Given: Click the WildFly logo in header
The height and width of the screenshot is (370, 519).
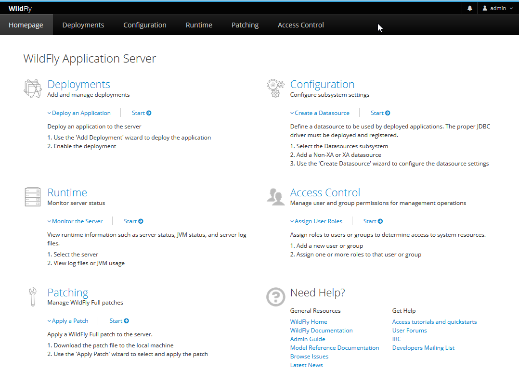Looking at the screenshot, I should 20,8.
